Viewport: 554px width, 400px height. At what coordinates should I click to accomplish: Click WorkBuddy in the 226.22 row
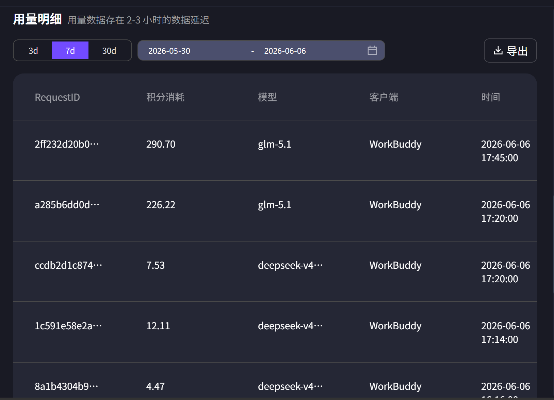tap(395, 205)
